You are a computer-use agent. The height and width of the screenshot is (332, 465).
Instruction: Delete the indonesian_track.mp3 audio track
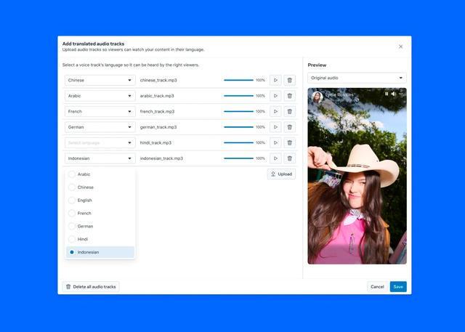[289, 158]
